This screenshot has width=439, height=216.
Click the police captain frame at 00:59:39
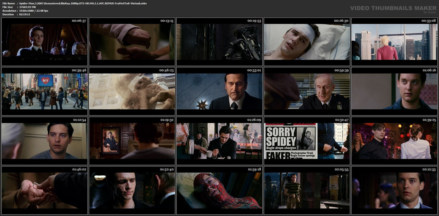[x=307, y=91]
